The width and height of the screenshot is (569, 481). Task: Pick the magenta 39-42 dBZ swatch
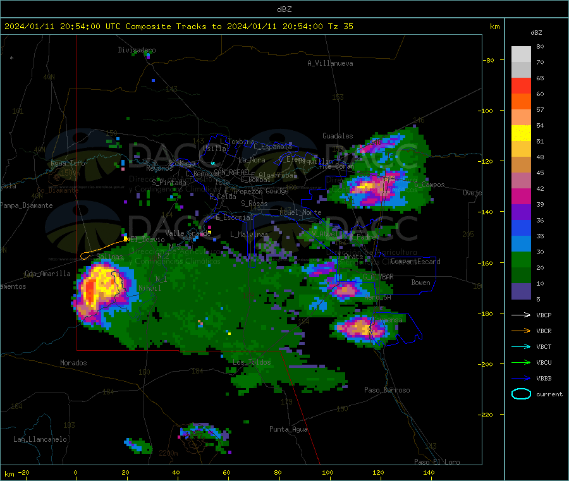pyautogui.click(x=521, y=196)
